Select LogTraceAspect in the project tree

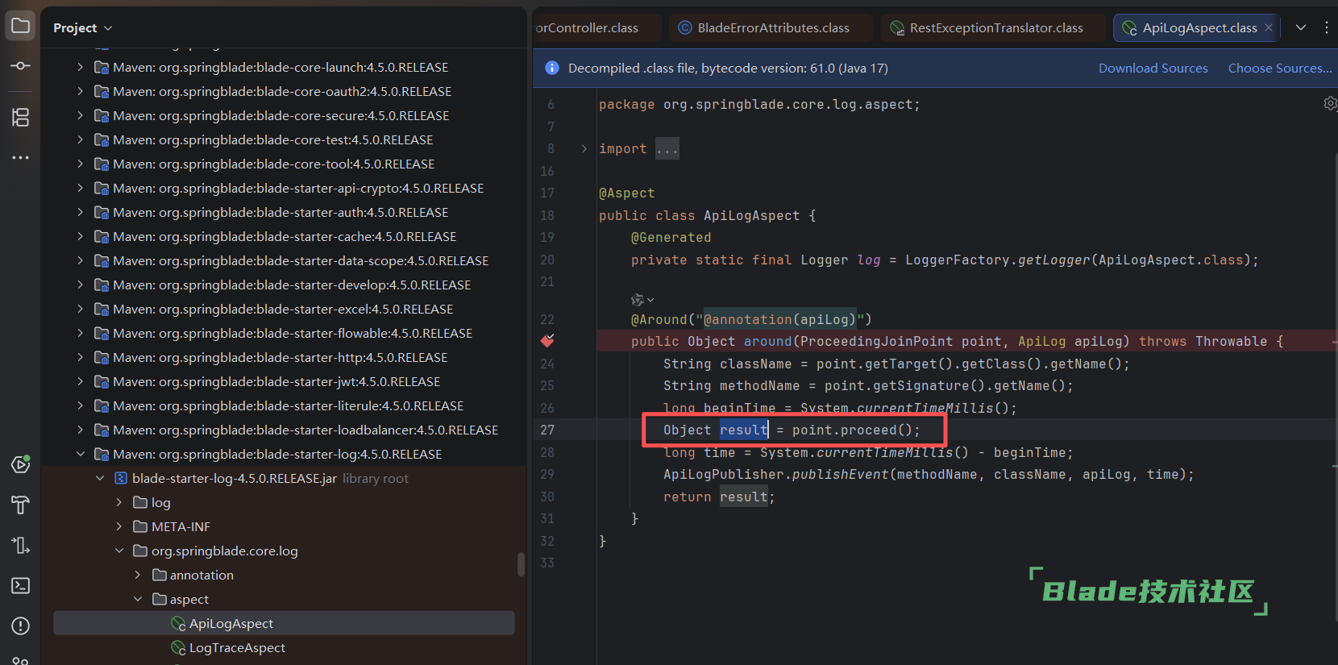[x=237, y=648]
